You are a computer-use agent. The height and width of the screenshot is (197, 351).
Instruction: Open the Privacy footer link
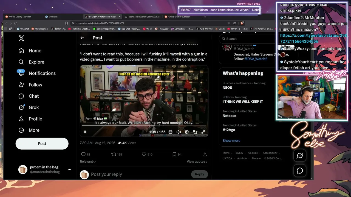239,153
